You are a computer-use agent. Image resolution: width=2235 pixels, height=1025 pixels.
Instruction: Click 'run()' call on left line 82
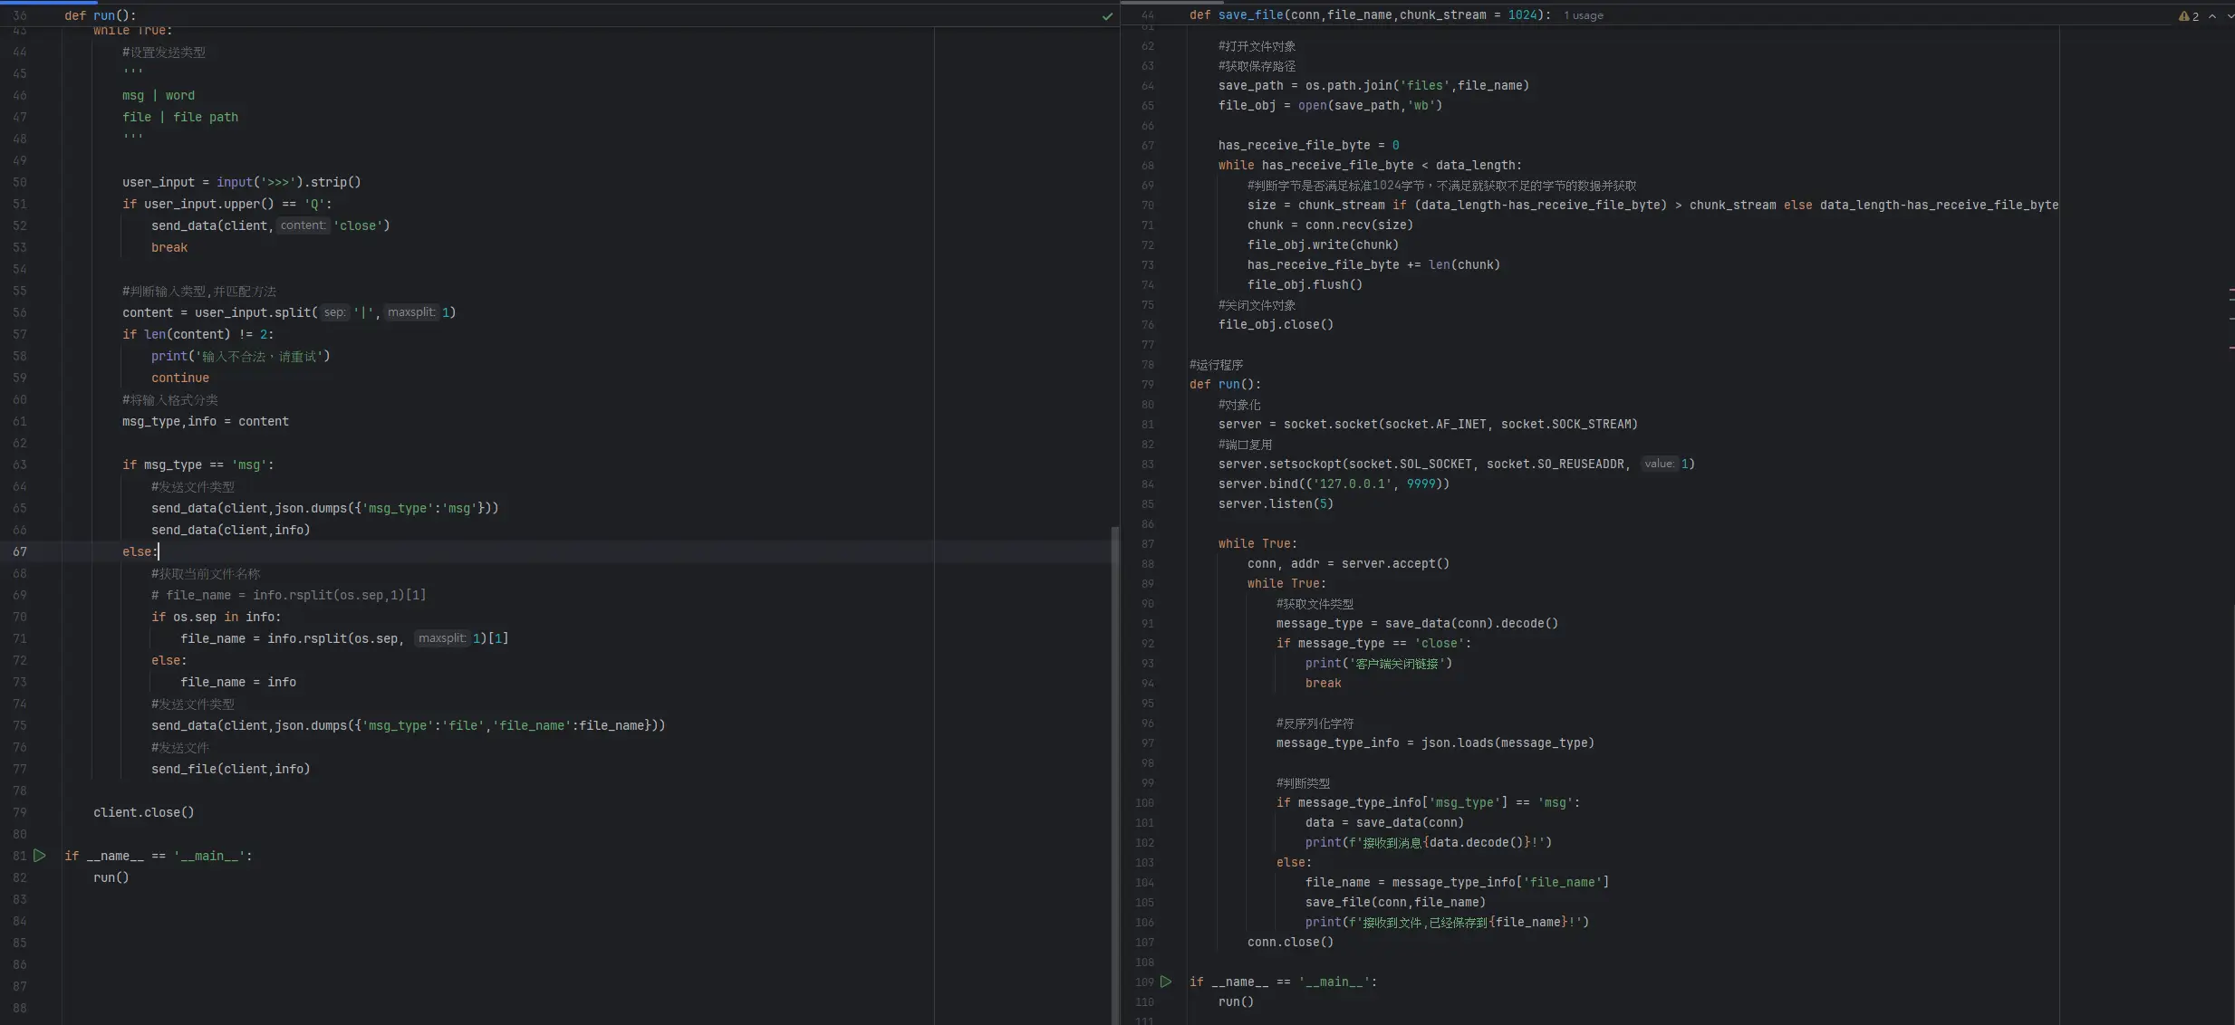click(111, 877)
